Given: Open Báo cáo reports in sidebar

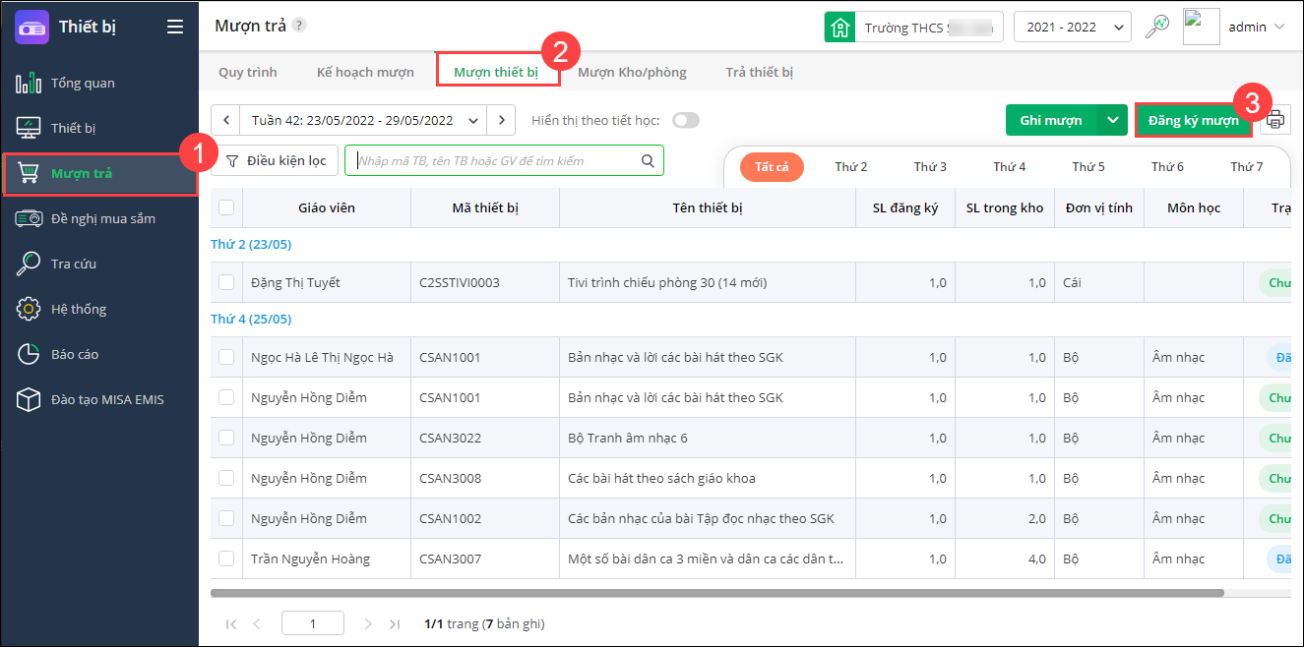Looking at the screenshot, I should [x=74, y=354].
